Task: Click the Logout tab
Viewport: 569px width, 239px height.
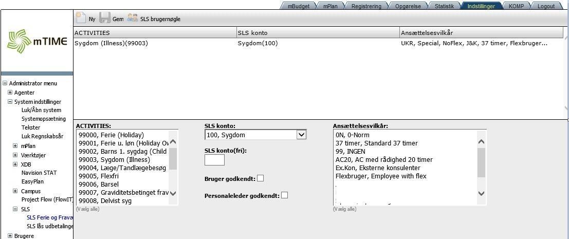Action: coord(546,6)
